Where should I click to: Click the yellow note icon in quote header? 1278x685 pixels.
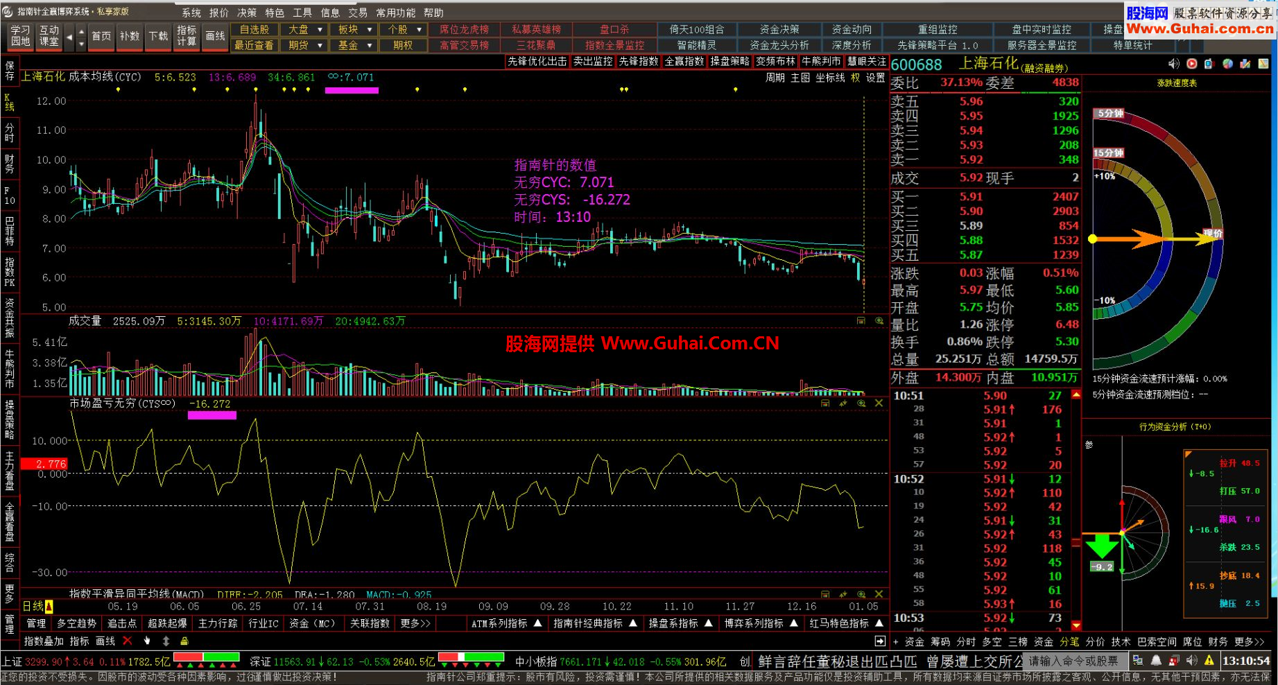point(1263,64)
